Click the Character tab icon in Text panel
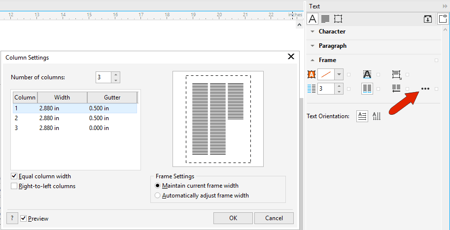The image size is (450, 230). click(x=312, y=19)
